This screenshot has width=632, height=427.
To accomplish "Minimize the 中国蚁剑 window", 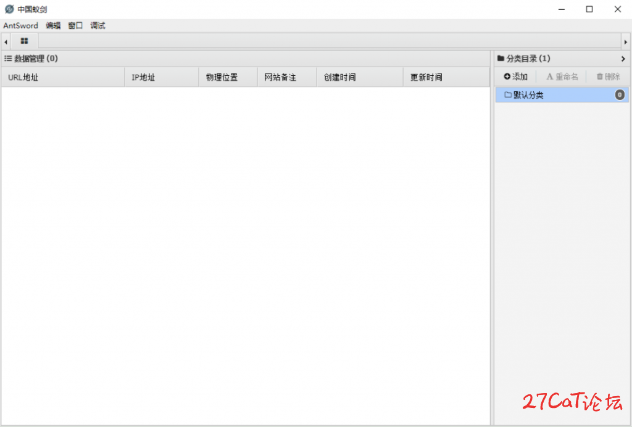I will 562,9.
